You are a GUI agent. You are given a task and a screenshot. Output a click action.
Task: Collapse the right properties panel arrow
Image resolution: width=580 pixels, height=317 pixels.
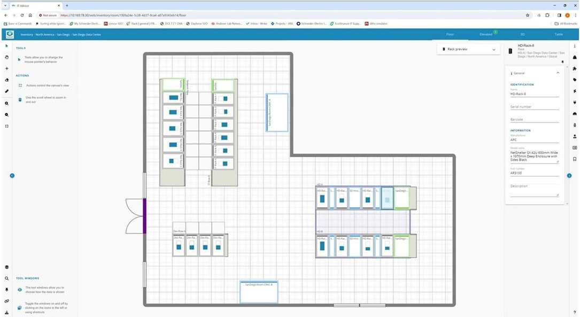pos(569,175)
